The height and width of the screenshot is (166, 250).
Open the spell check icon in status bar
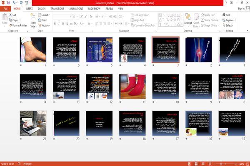(x=19, y=164)
